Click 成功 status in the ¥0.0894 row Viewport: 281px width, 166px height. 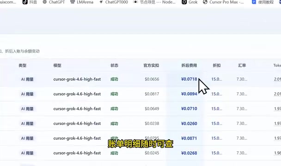tap(114, 94)
